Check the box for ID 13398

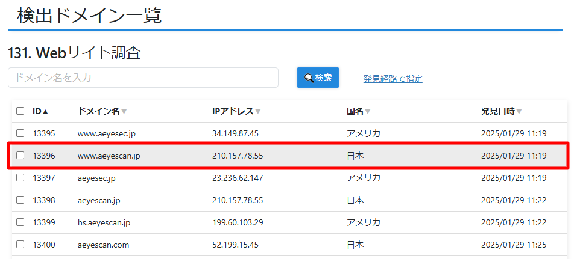tap(20, 200)
